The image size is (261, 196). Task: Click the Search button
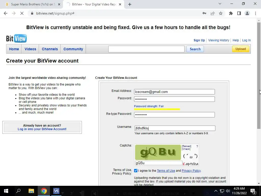point(195,49)
